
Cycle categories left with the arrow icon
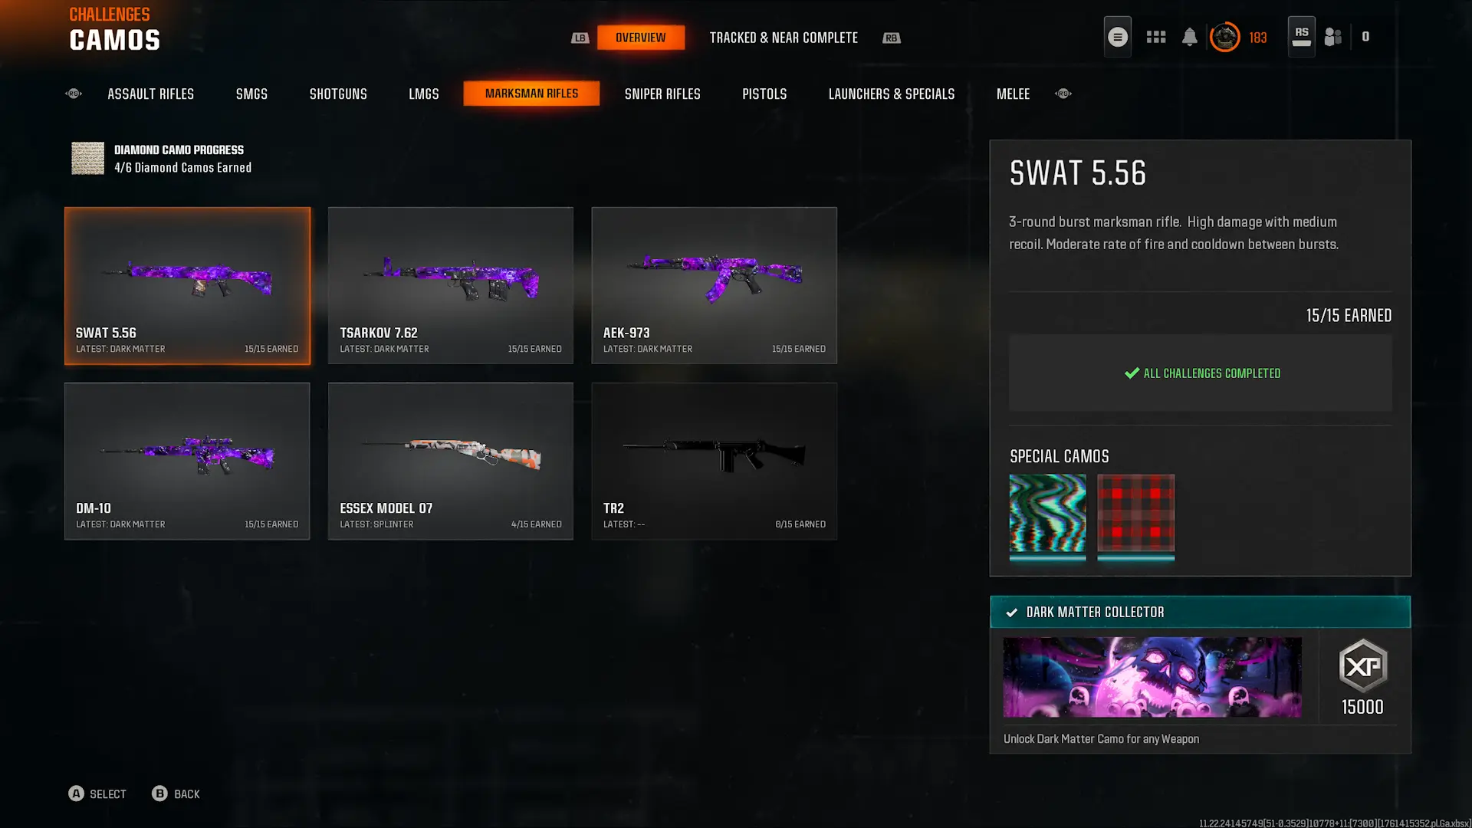[x=74, y=94]
